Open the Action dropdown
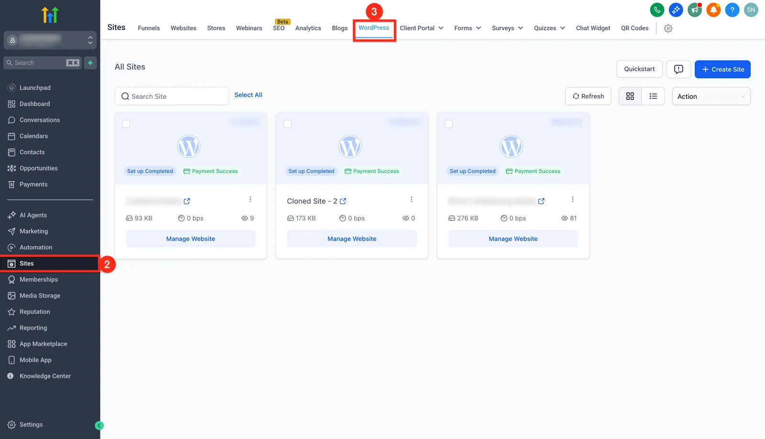The image size is (765, 439). click(711, 96)
